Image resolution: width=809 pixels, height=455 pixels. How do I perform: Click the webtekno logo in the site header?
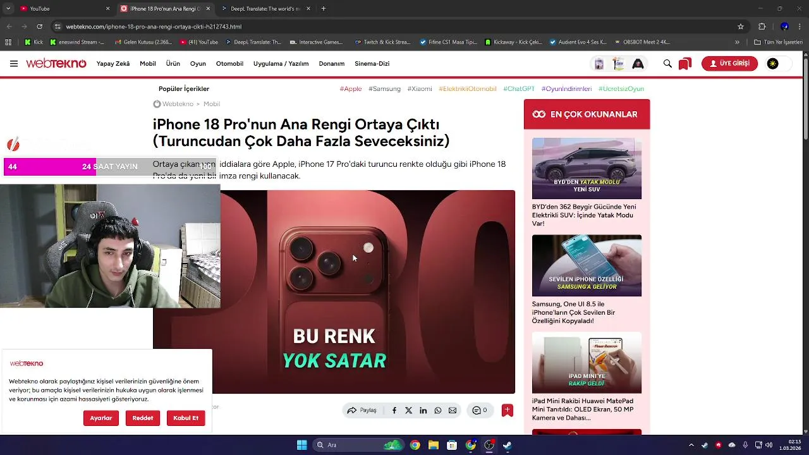click(x=56, y=64)
